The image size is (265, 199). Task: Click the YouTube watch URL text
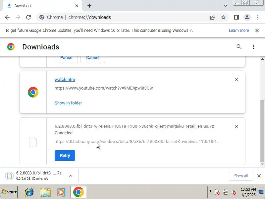104,88
